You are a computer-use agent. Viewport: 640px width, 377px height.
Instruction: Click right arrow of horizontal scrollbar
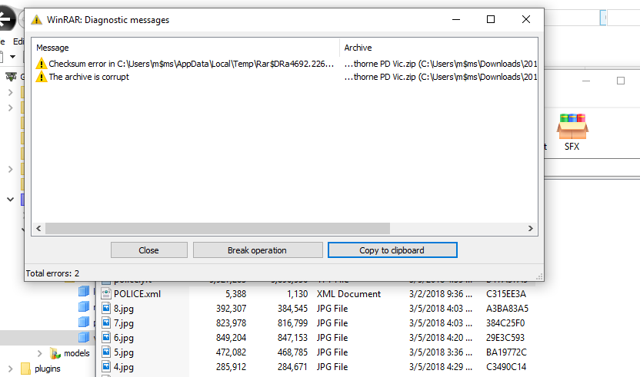pyautogui.click(x=531, y=229)
